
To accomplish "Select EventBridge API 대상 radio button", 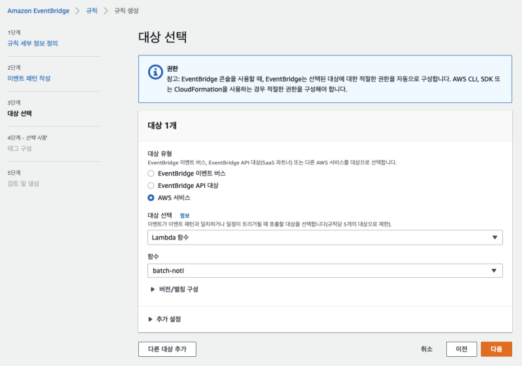I will coord(151,185).
